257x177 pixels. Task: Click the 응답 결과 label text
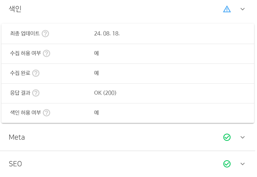point(20,93)
